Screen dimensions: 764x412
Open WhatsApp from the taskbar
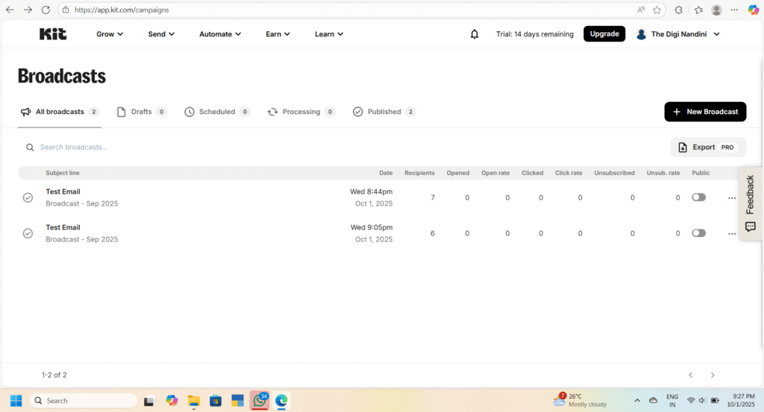click(x=259, y=400)
